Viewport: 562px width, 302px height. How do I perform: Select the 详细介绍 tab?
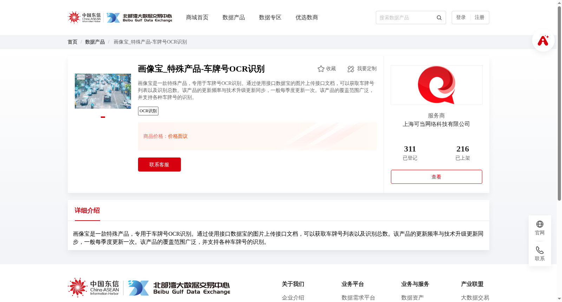click(x=87, y=210)
